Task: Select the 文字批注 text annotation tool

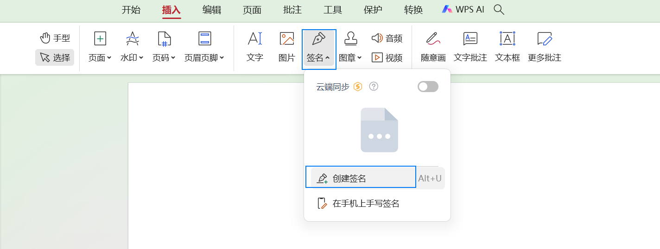Action: (470, 47)
